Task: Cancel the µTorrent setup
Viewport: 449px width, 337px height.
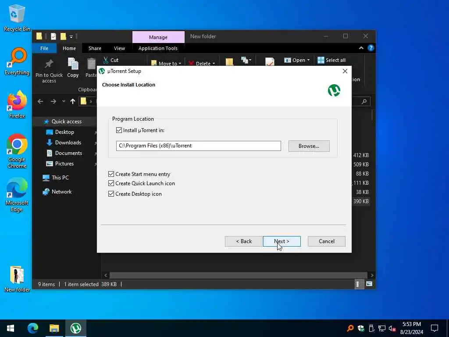Action: point(326,241)
